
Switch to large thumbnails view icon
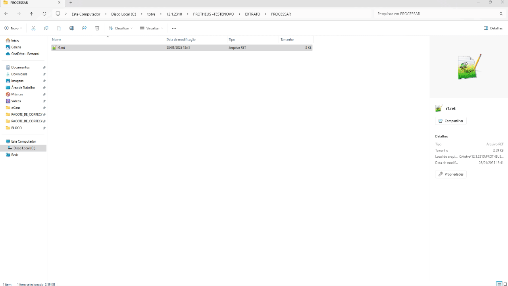pos(505,284)
